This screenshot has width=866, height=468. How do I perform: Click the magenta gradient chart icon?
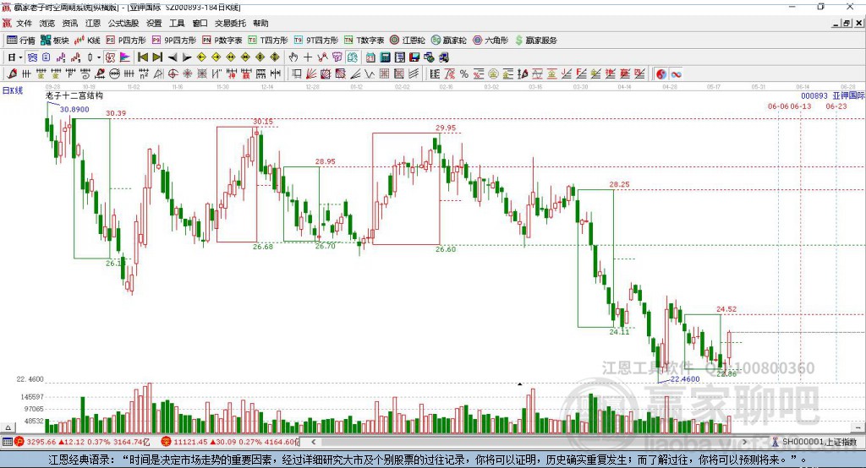point(125,57)
